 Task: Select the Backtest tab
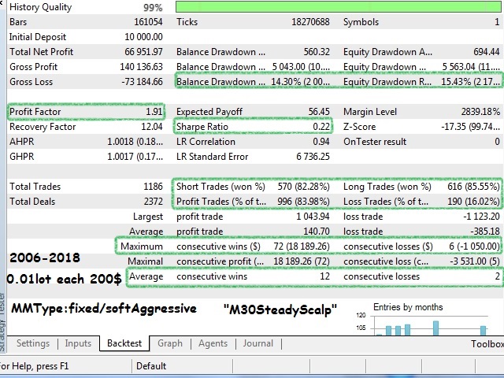click(124, 343)
